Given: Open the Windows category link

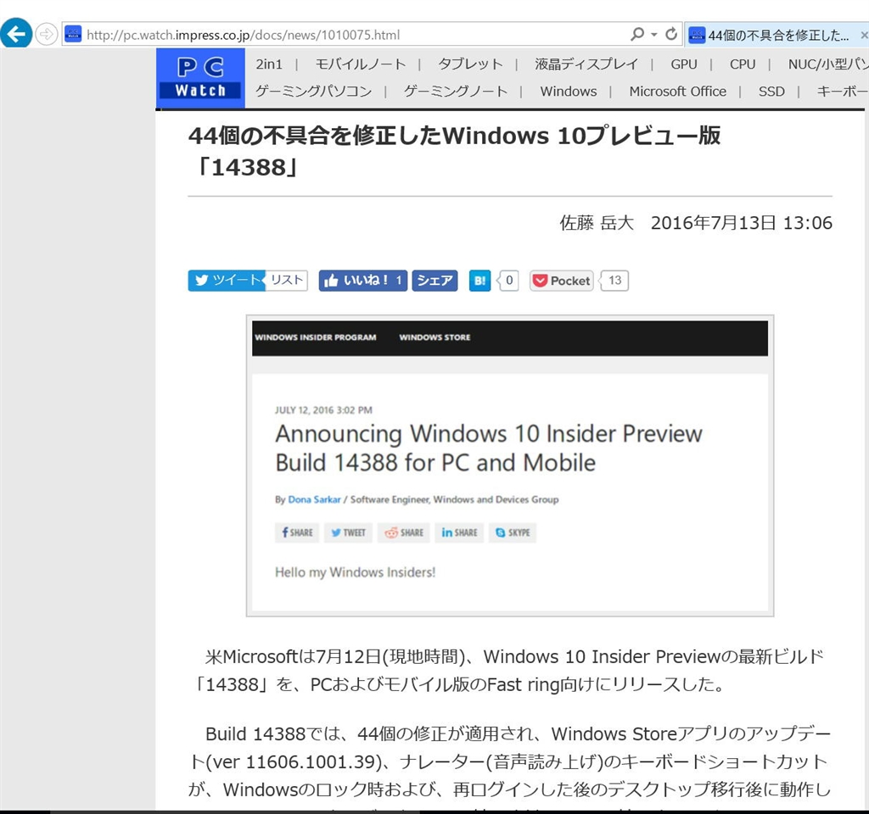Looking at the screenshot, I should pos(569,92).
